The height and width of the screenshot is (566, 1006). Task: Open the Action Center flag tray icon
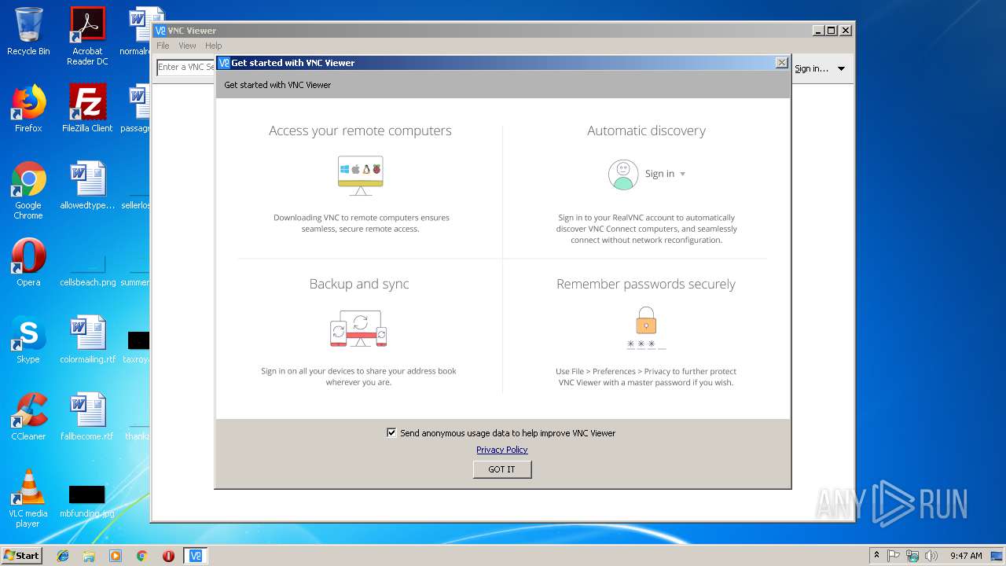tap(894, 556)
